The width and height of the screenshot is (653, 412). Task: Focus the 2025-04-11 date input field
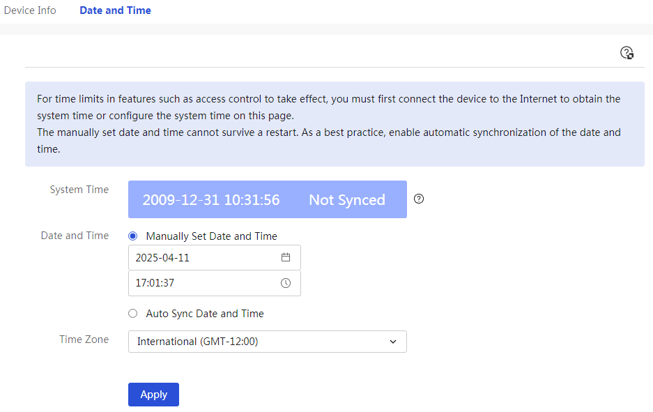[215, 257]
